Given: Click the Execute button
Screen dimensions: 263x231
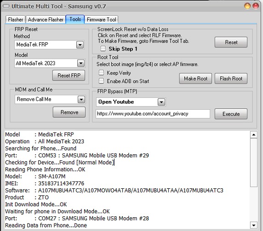Looking at the screenshot, I should pos(231,114).
